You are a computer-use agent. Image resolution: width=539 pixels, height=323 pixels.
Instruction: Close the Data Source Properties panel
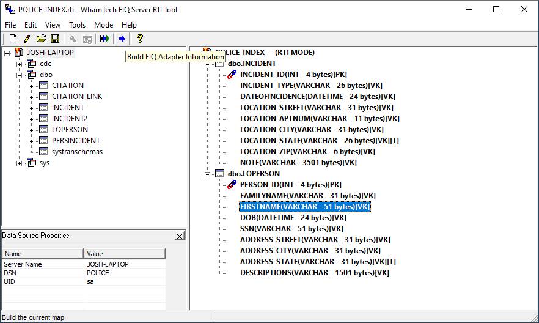coord(180,236)
